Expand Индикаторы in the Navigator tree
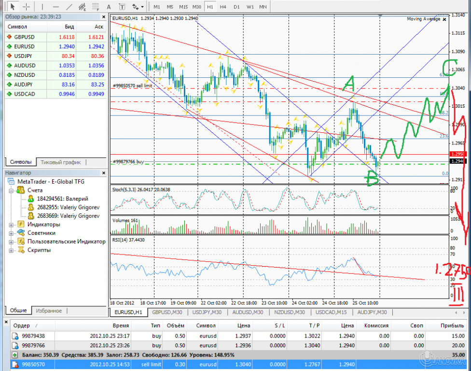This screenshot has width=471, height=371. tap(10, 224)
